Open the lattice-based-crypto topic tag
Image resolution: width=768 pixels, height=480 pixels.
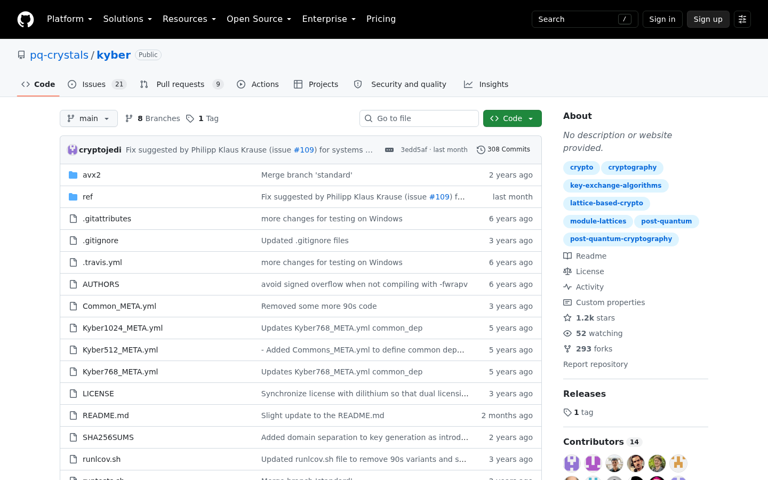(606, 203)
